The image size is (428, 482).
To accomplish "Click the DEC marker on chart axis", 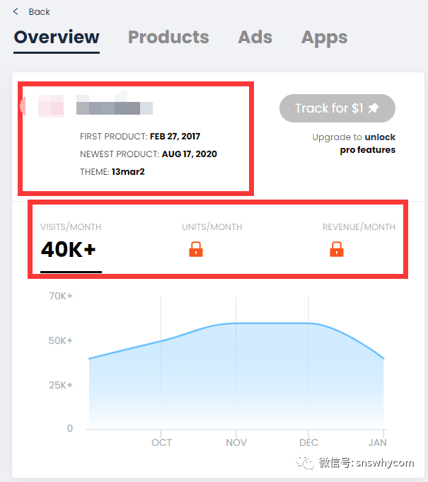I will click(308, 442).
